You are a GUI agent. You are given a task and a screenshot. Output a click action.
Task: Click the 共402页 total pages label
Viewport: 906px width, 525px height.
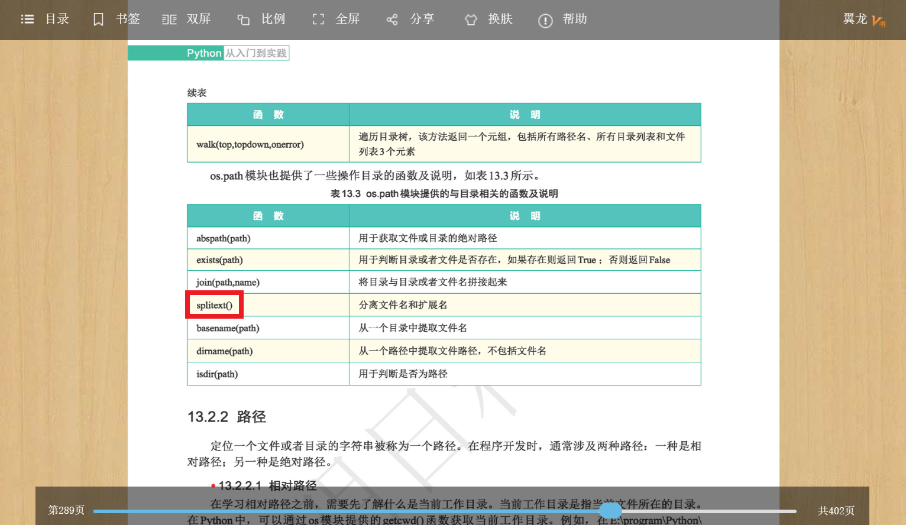pos(836,511)
